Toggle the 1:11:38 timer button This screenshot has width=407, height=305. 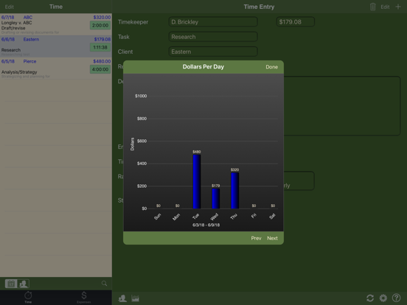pyautogui.click(x=100, y=47)
